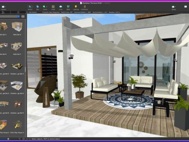Select the Orbit camera tool
This screenshot has height=142, width=189.
(x=53, y=7)
